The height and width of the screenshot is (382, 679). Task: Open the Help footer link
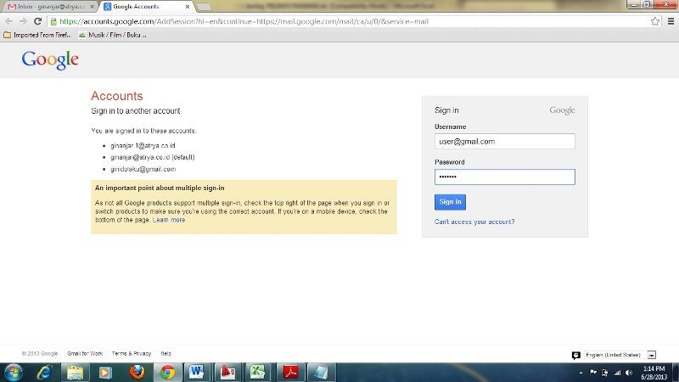166,353
